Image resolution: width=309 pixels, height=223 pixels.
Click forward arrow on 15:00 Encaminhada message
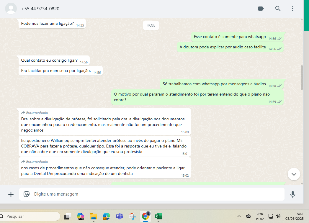(23, 112)
